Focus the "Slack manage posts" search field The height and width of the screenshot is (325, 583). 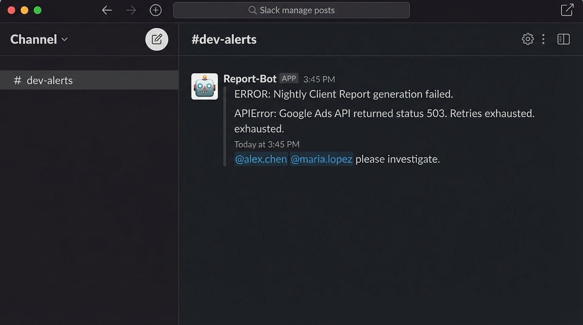(291, 10)
